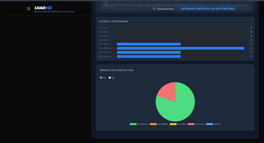
Task: Click the 800-1000 ms histogram bar
Action: (x=149, y=44)
